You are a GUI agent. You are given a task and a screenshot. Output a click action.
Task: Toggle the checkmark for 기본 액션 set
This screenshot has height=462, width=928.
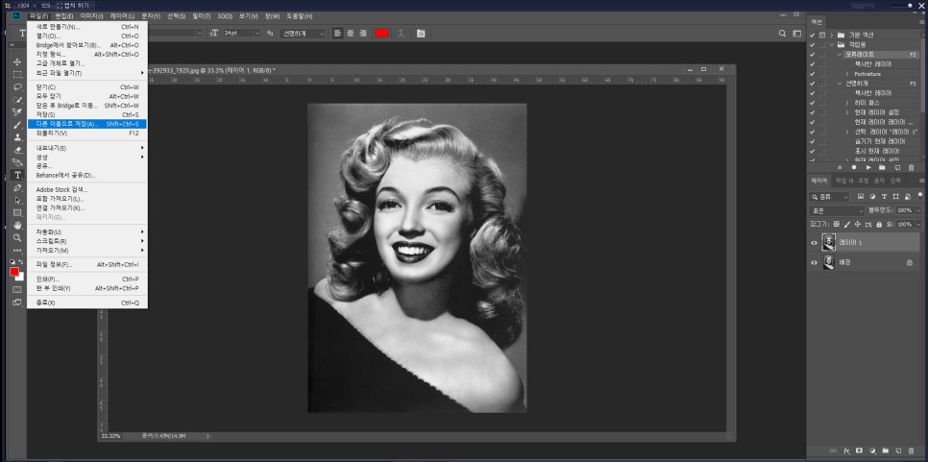[812, 34]
